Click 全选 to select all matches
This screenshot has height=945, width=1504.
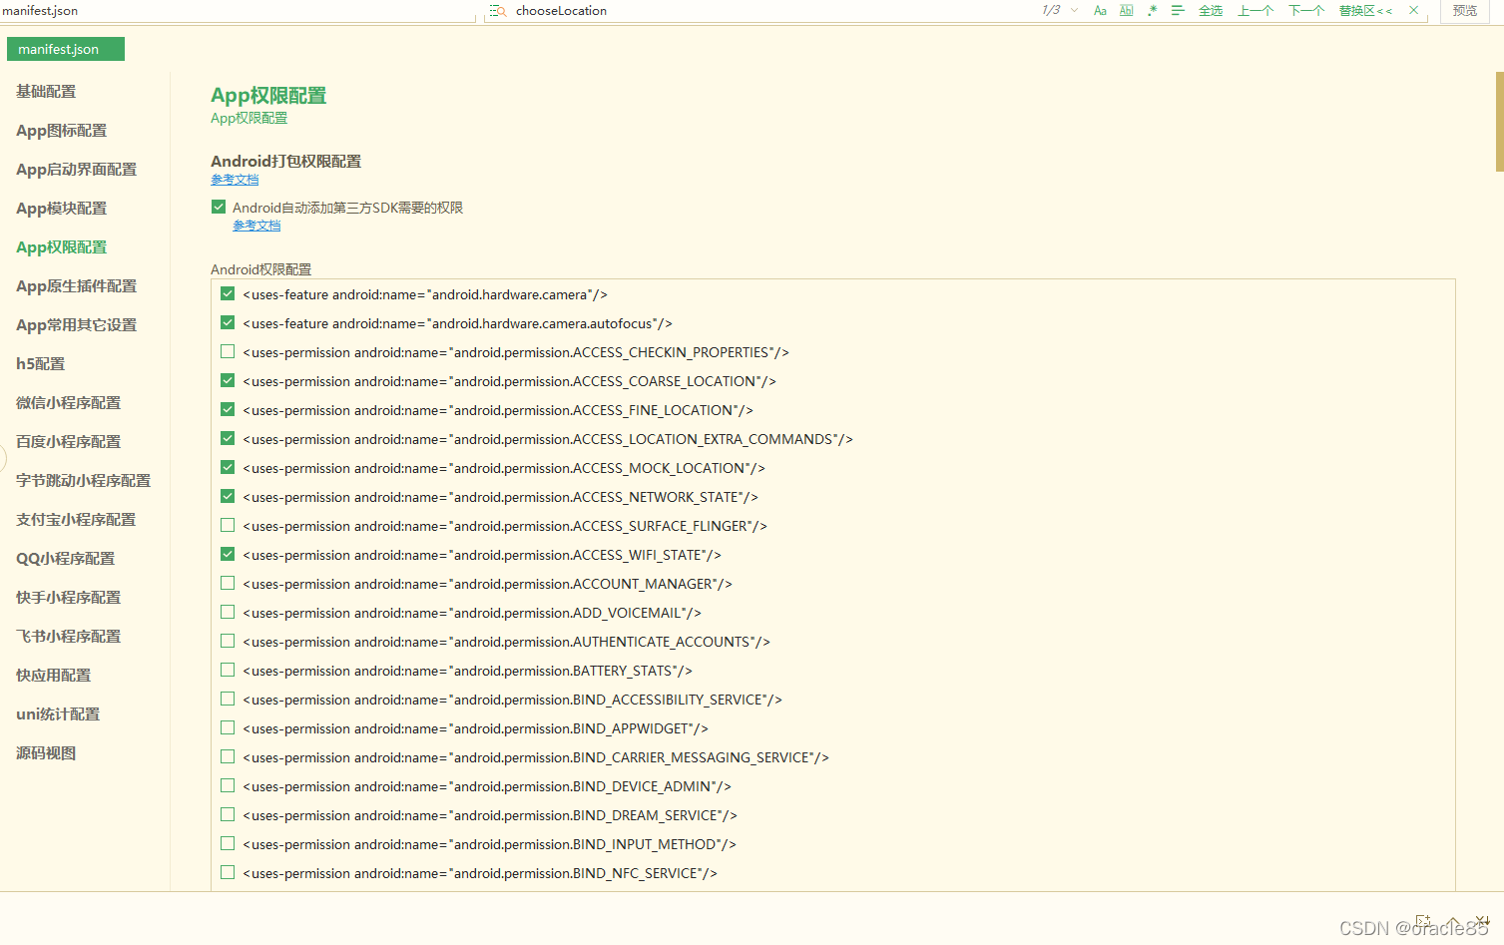1211,11
